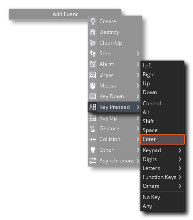193x220 pixels.
Task: Choose the Alt key option
Action: coord(162,112)
